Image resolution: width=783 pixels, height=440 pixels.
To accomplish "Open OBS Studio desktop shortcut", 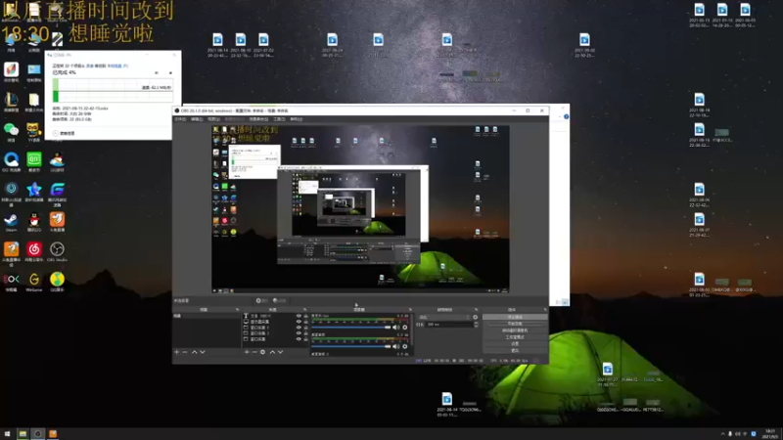I will tap(57, 252).
